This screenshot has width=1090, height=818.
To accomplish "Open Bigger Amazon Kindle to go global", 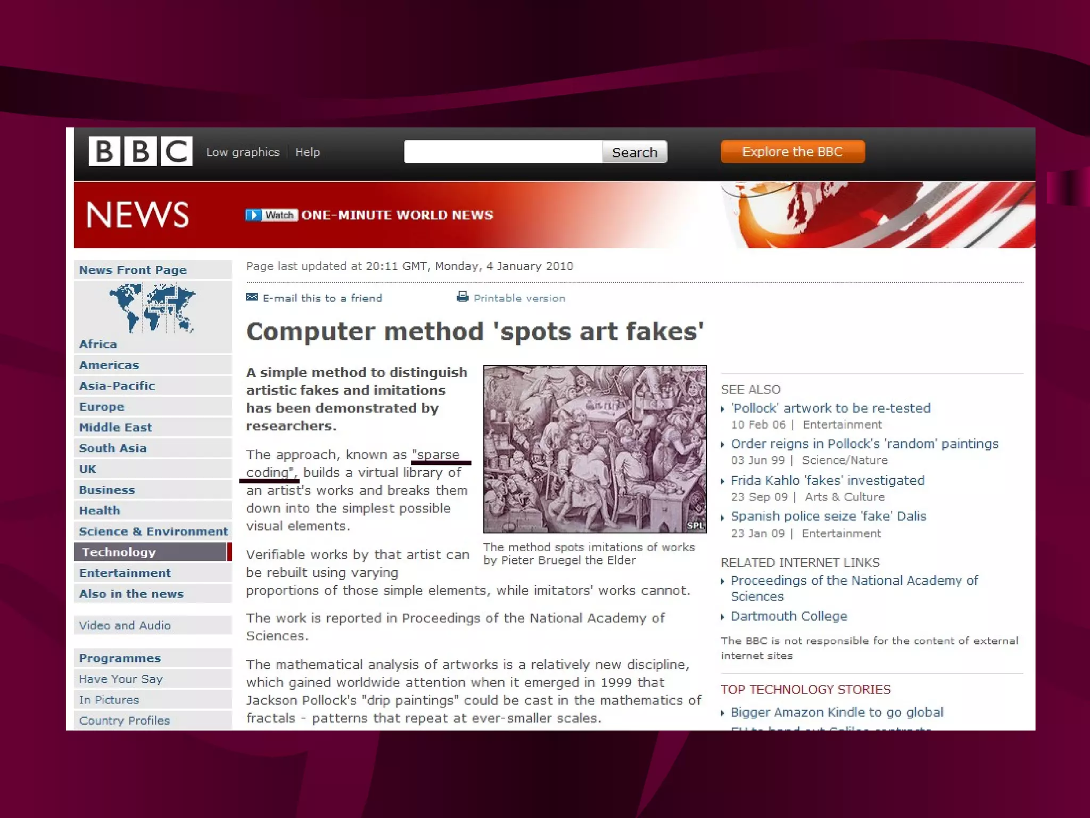I will pyautogui.click(x=837, y=712).
